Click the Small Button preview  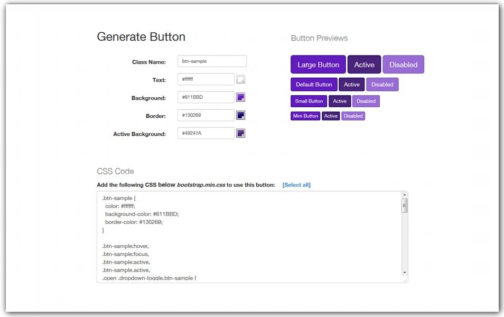(309, 101)
